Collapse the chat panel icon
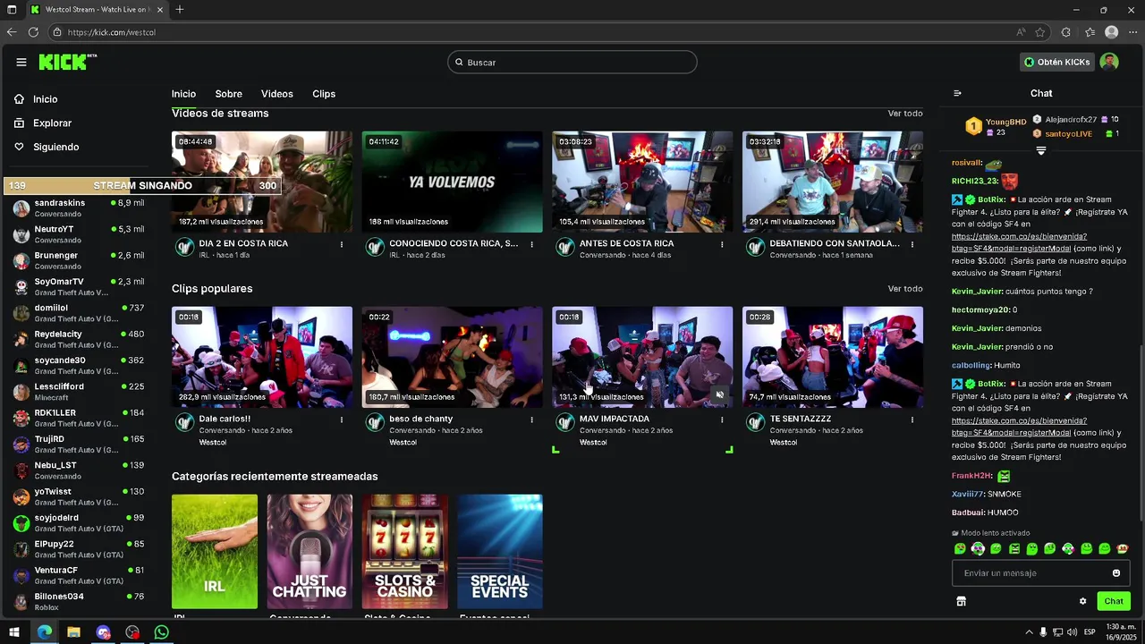 coord(957,93)
